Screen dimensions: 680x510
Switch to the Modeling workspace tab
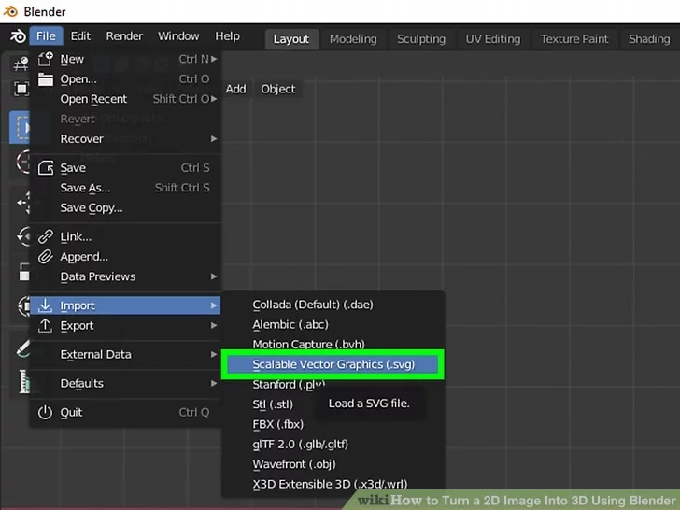coord(353,39)
